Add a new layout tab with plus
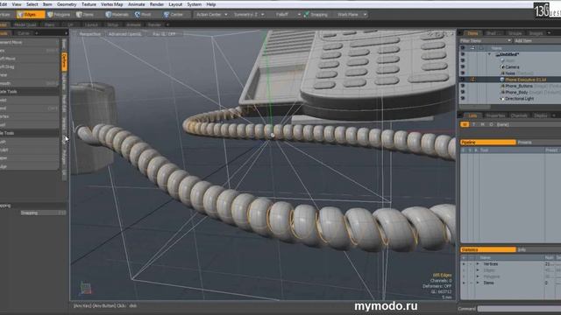Screen dimensions: 561x315 tap(167, 24)
